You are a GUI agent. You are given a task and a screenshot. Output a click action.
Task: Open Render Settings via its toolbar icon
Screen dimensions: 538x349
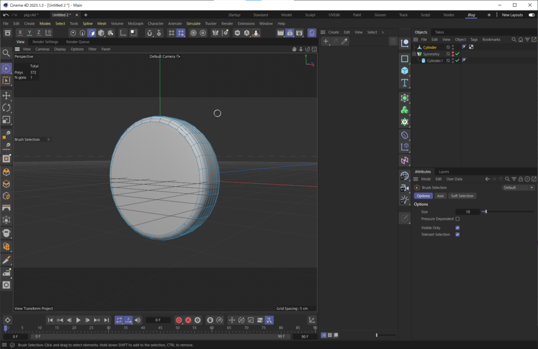pyautogui.click(x=298, y=33)
